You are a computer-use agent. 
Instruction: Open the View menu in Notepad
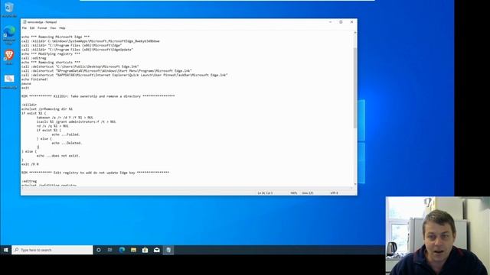(53, 28)
